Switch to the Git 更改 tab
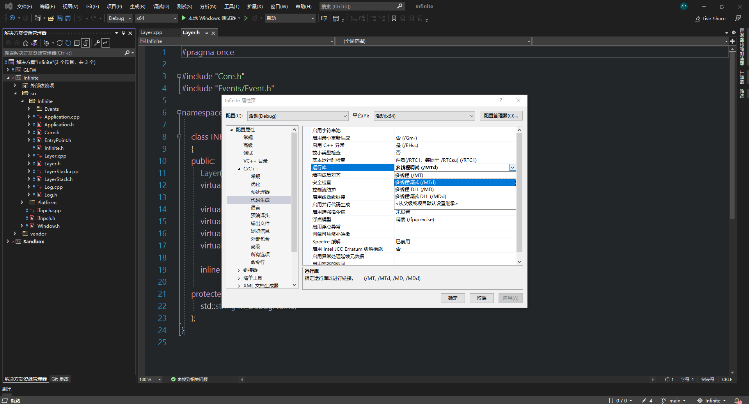The width and height of the screenshot is (749, 404). click(x=60, y=379)
